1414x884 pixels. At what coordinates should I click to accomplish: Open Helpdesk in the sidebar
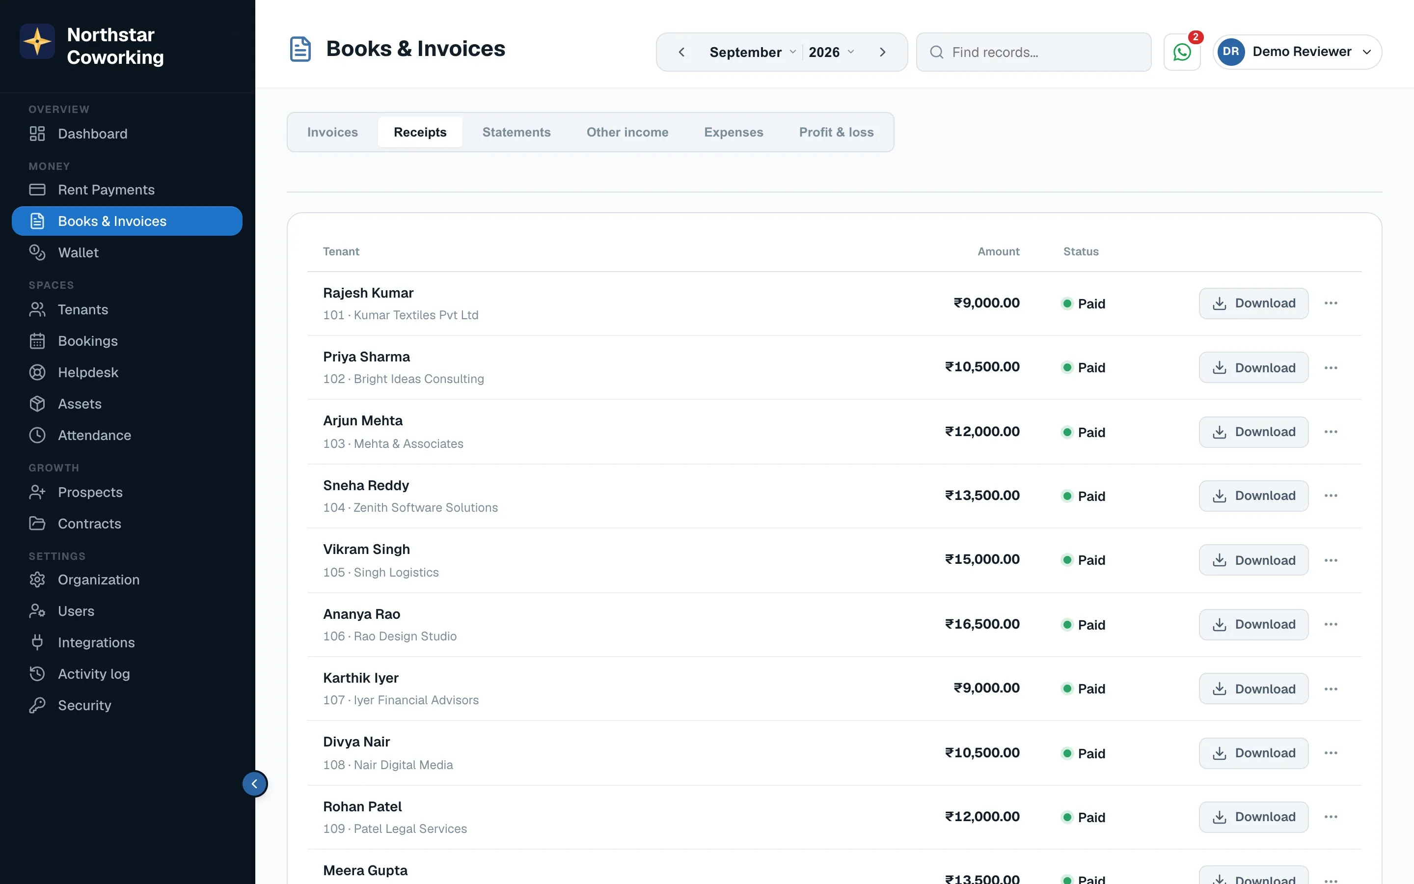127,372
